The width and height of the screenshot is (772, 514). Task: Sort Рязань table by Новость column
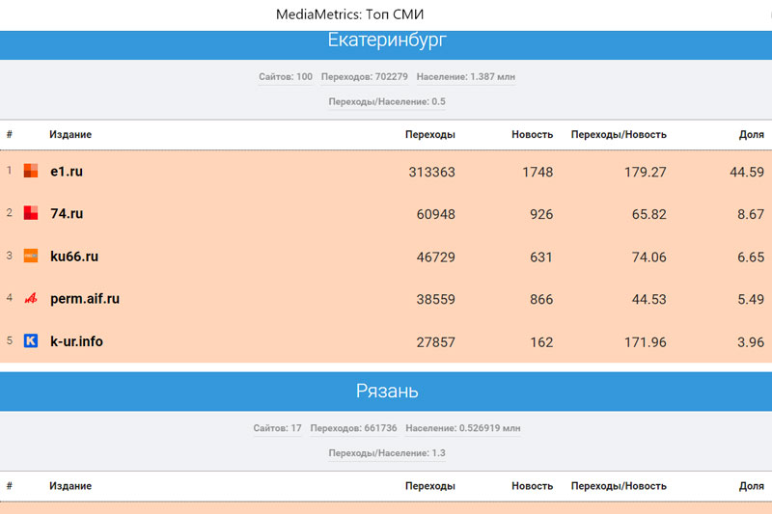pos(533,486)
